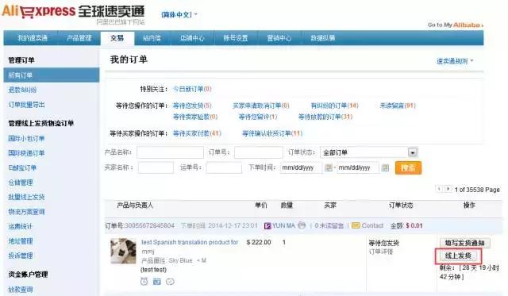The height and width of the screenshot is (296, 508).
Task: Go to next page arrow
Action: 448,189
